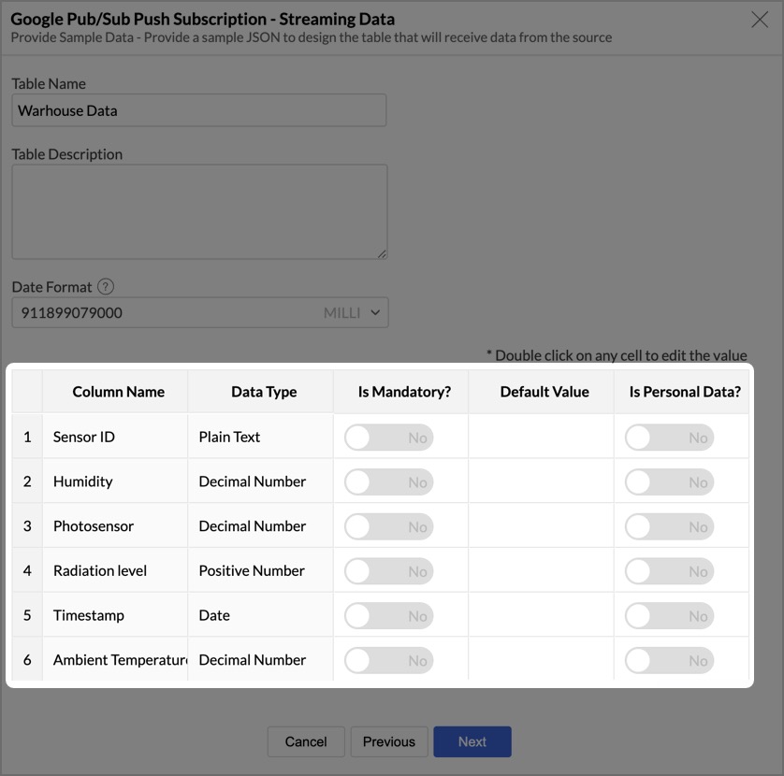Viewport: 784px width, 776px height.
Task: Select Default Value cell for Humidity
Action: 541,481
